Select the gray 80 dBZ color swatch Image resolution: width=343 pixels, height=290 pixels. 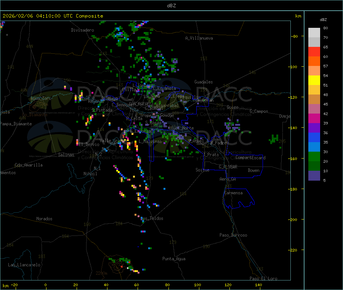(x=314, y=33)
